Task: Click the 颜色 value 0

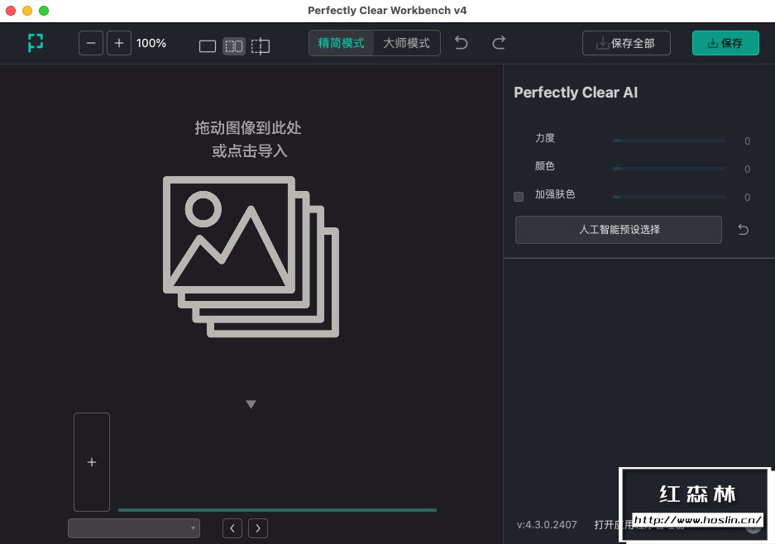Action: [748, 169]
